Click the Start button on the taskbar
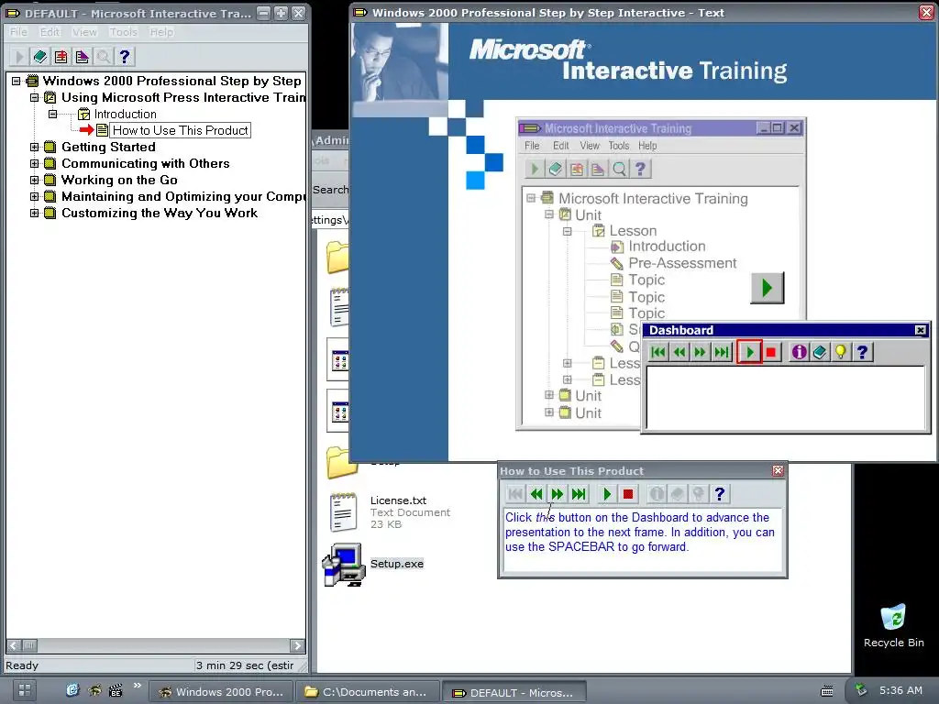Viewport: 939px width, 704px height. [25, 691]
